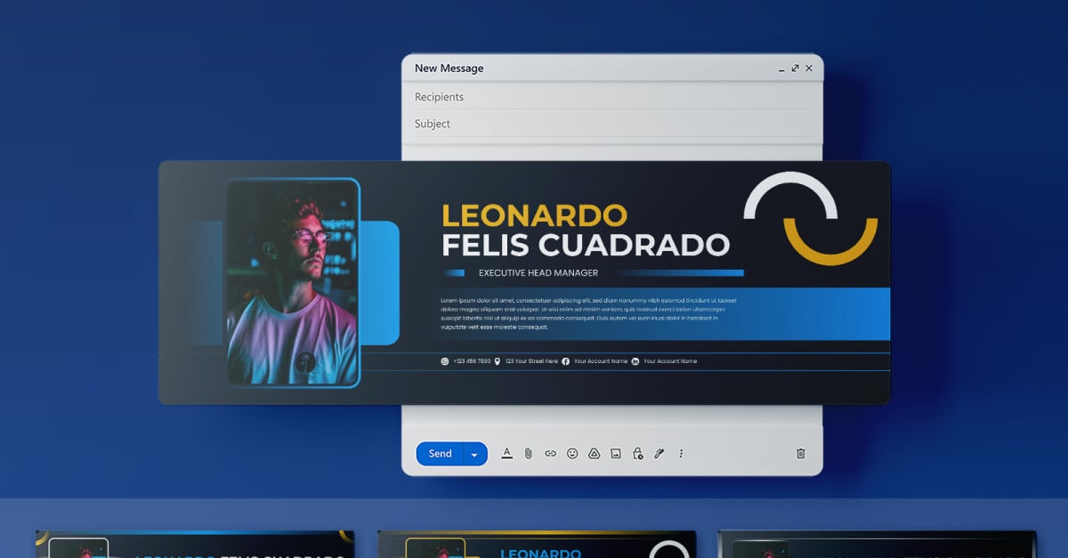Viewport: 1068px width, 558px height.
Task: Click the 'FELIS CUADRADO' surname text
Action: (586, 245)
